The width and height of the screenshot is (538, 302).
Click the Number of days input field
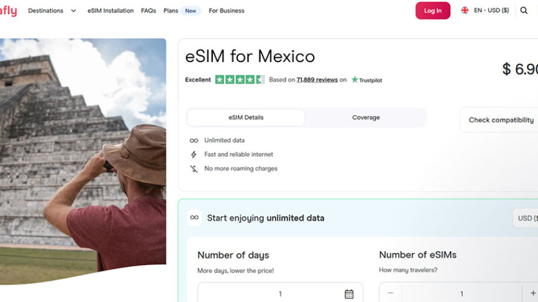pyautogui.click(x=280, y=294)
